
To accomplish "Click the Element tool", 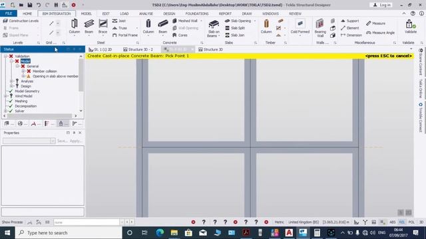I will (x=350, y=28).
